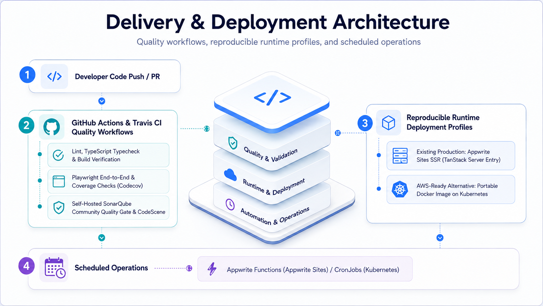Click the Runtime & Deployment layer label
The height and width of the screenshot is (306, 543).
[274, 187]
